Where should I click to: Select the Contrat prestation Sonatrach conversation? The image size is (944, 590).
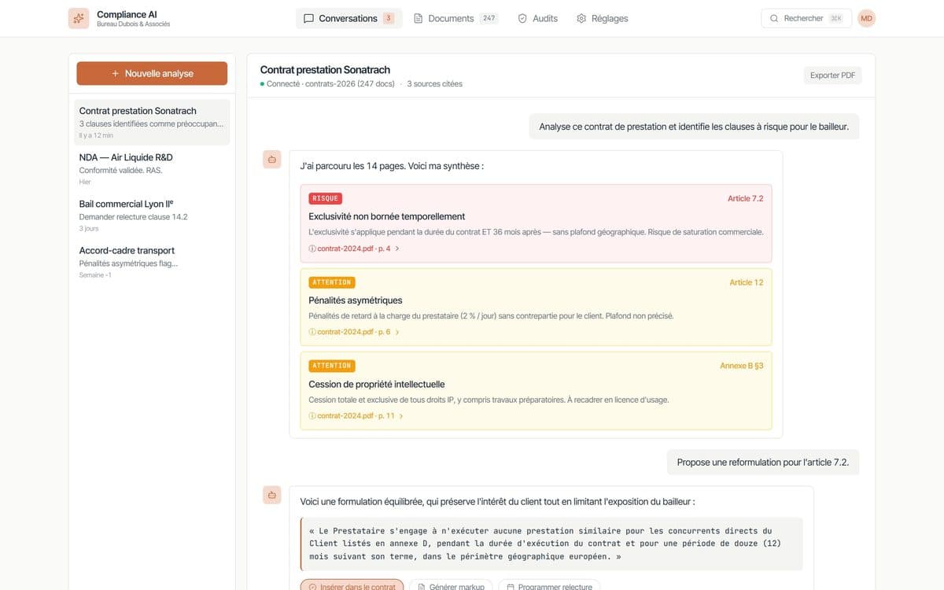tap(152, 122)
